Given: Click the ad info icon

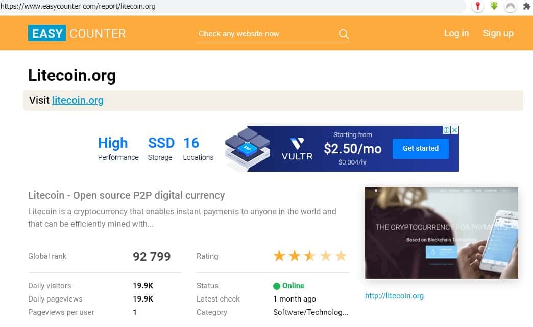Looking at the screenshot, I should 446,130.
